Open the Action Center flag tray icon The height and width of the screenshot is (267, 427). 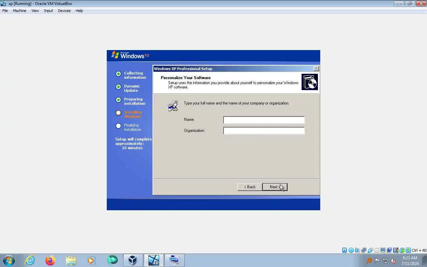(x=377, y=261)
